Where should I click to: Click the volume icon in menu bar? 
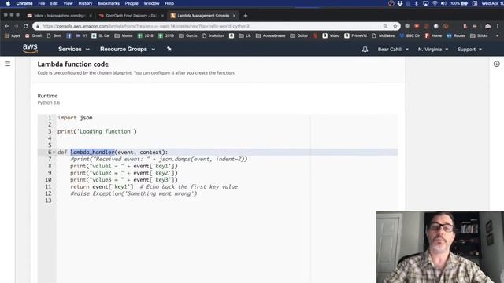(x=443, y=3)
